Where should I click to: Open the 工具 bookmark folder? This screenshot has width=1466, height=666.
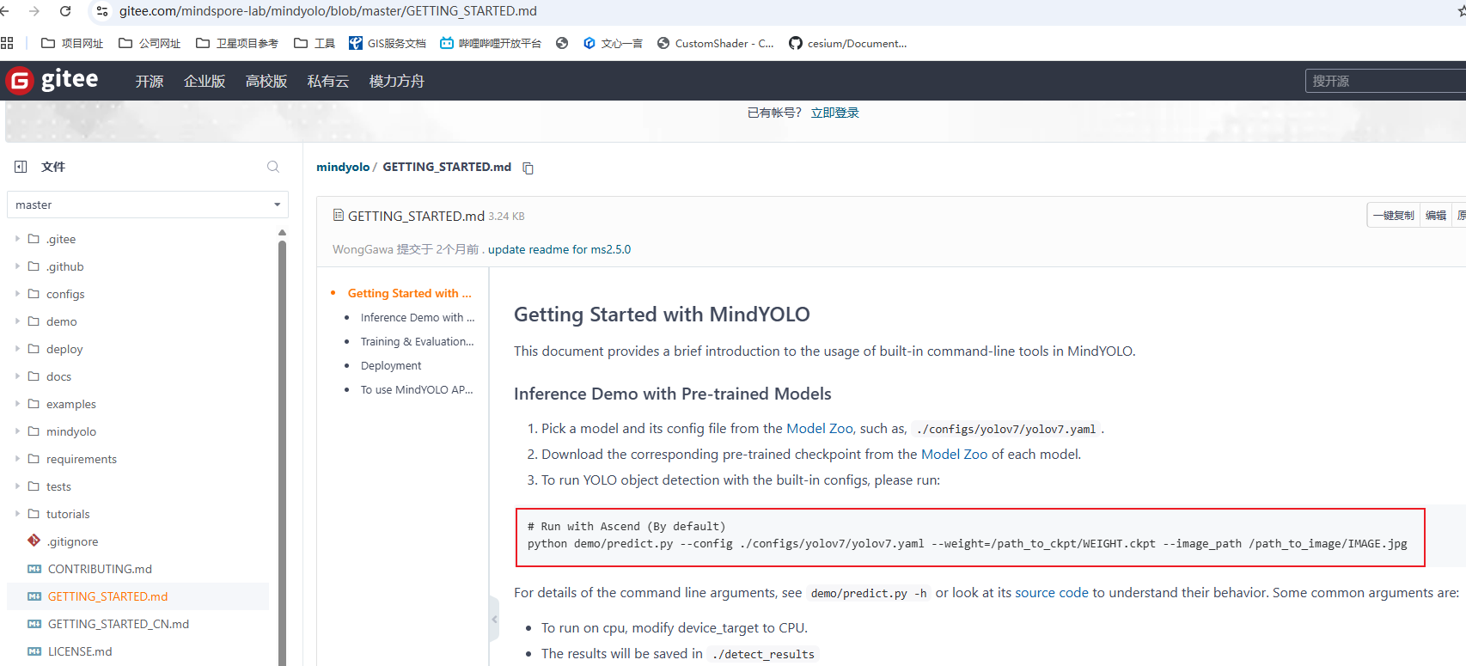click(315, 43)
